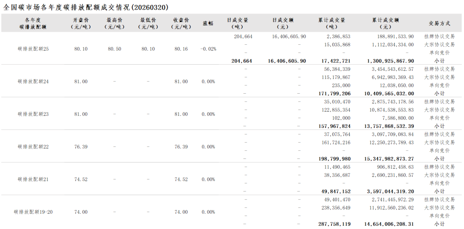The width and height of the screenshot is (464, 229).
Task: Click the 累计成交额 column header
Action: pyautogui.click(x=385, y=23)
